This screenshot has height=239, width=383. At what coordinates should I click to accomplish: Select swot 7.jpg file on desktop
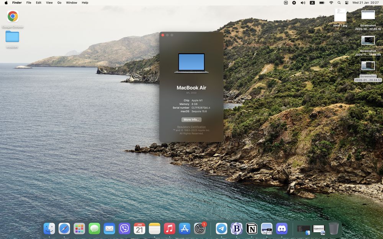tap(340, 15)
